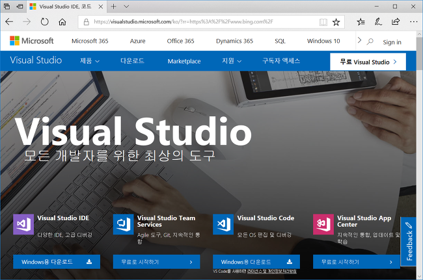
Task: Refresh the current page
Action: [x=44, y=22]
